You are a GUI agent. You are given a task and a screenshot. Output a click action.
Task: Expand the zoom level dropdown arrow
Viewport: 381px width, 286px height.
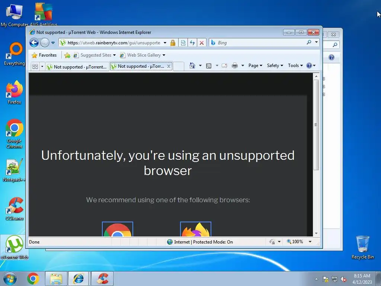click(x=310, y=242)
